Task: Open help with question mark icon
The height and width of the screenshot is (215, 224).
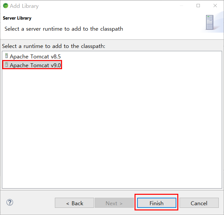Action: (x=10, y=202)
